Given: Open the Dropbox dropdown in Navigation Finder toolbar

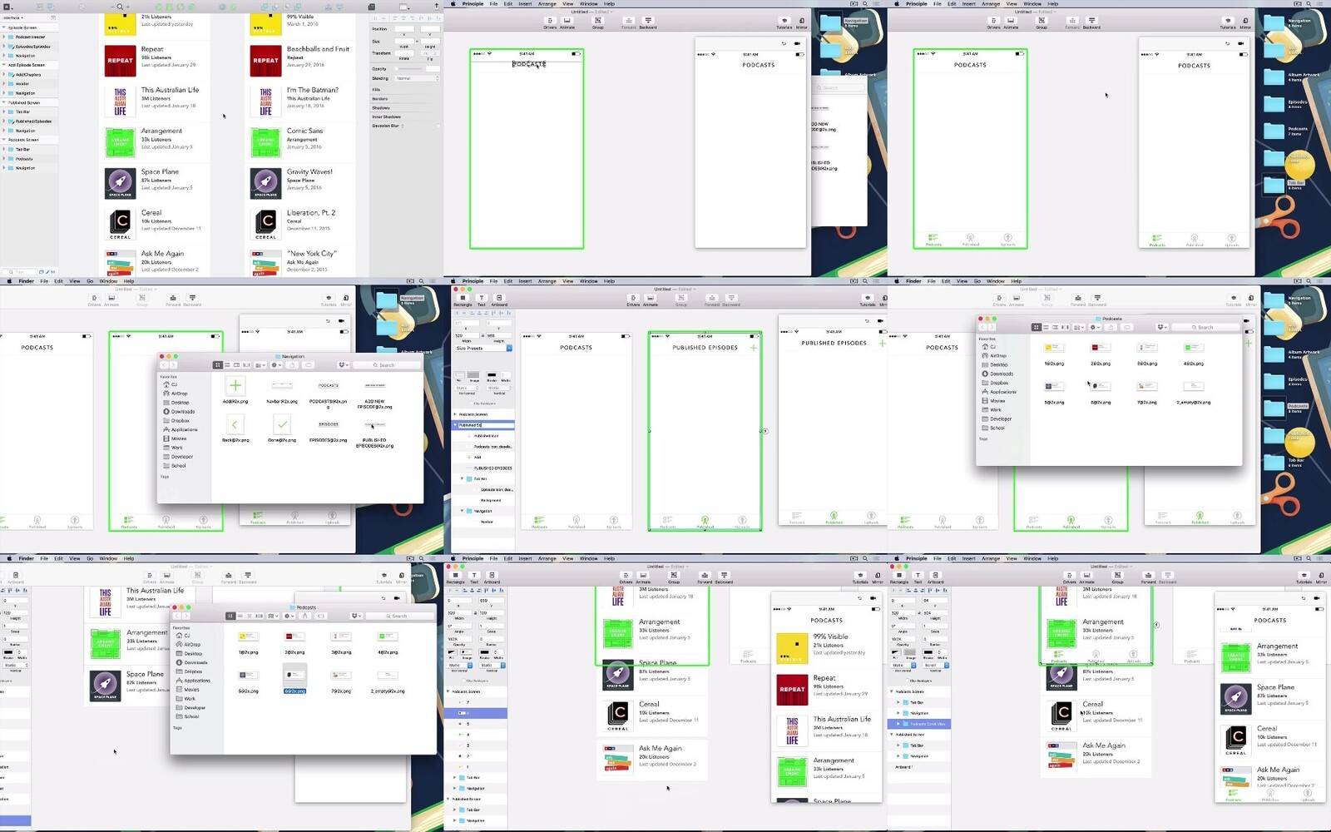Looking at the screenshot, I should [343, 365].
